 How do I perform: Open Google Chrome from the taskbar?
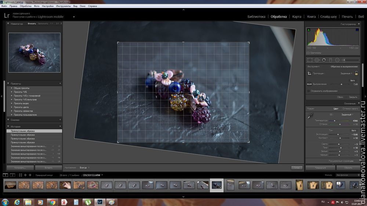point(52,202)
